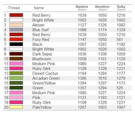Screen dimensions: 135x113
Task: Click Marathon number 1284 for Desert Cactus
Action: (102, 73)
